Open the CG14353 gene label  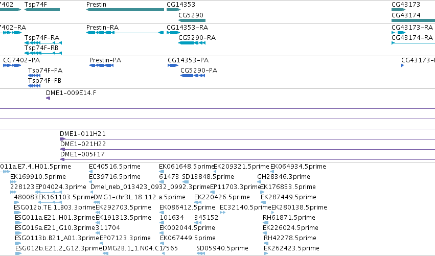[x=181, y=5]
